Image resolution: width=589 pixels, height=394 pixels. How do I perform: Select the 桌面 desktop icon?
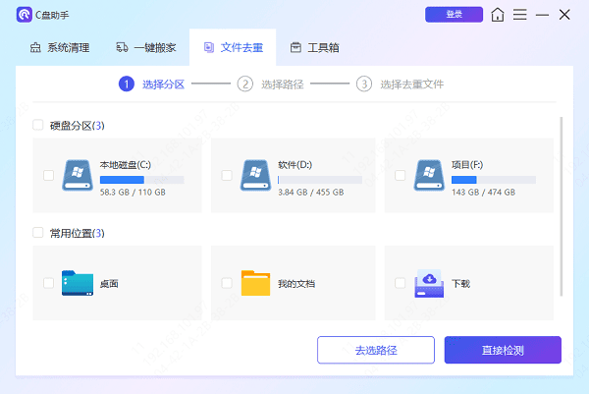tap(77, 283)
